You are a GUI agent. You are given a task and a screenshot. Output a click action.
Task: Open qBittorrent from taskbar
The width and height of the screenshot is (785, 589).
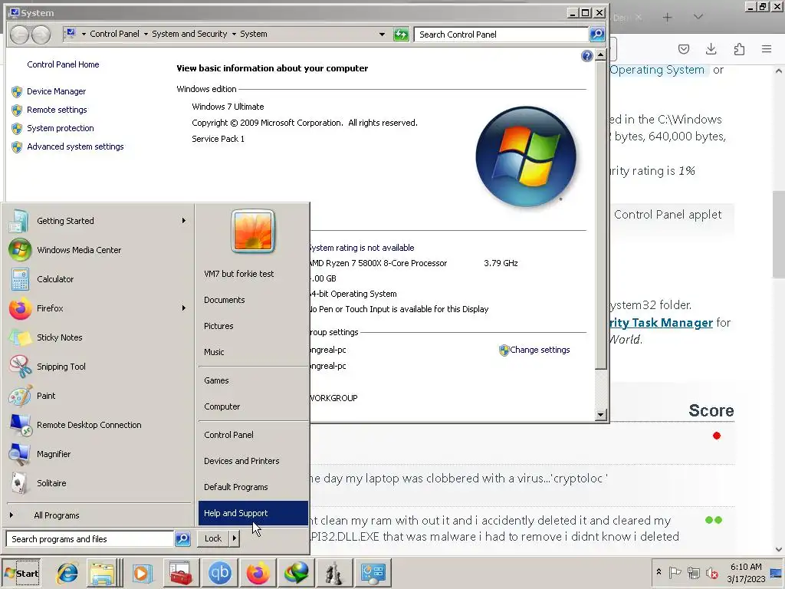point(219,573)
